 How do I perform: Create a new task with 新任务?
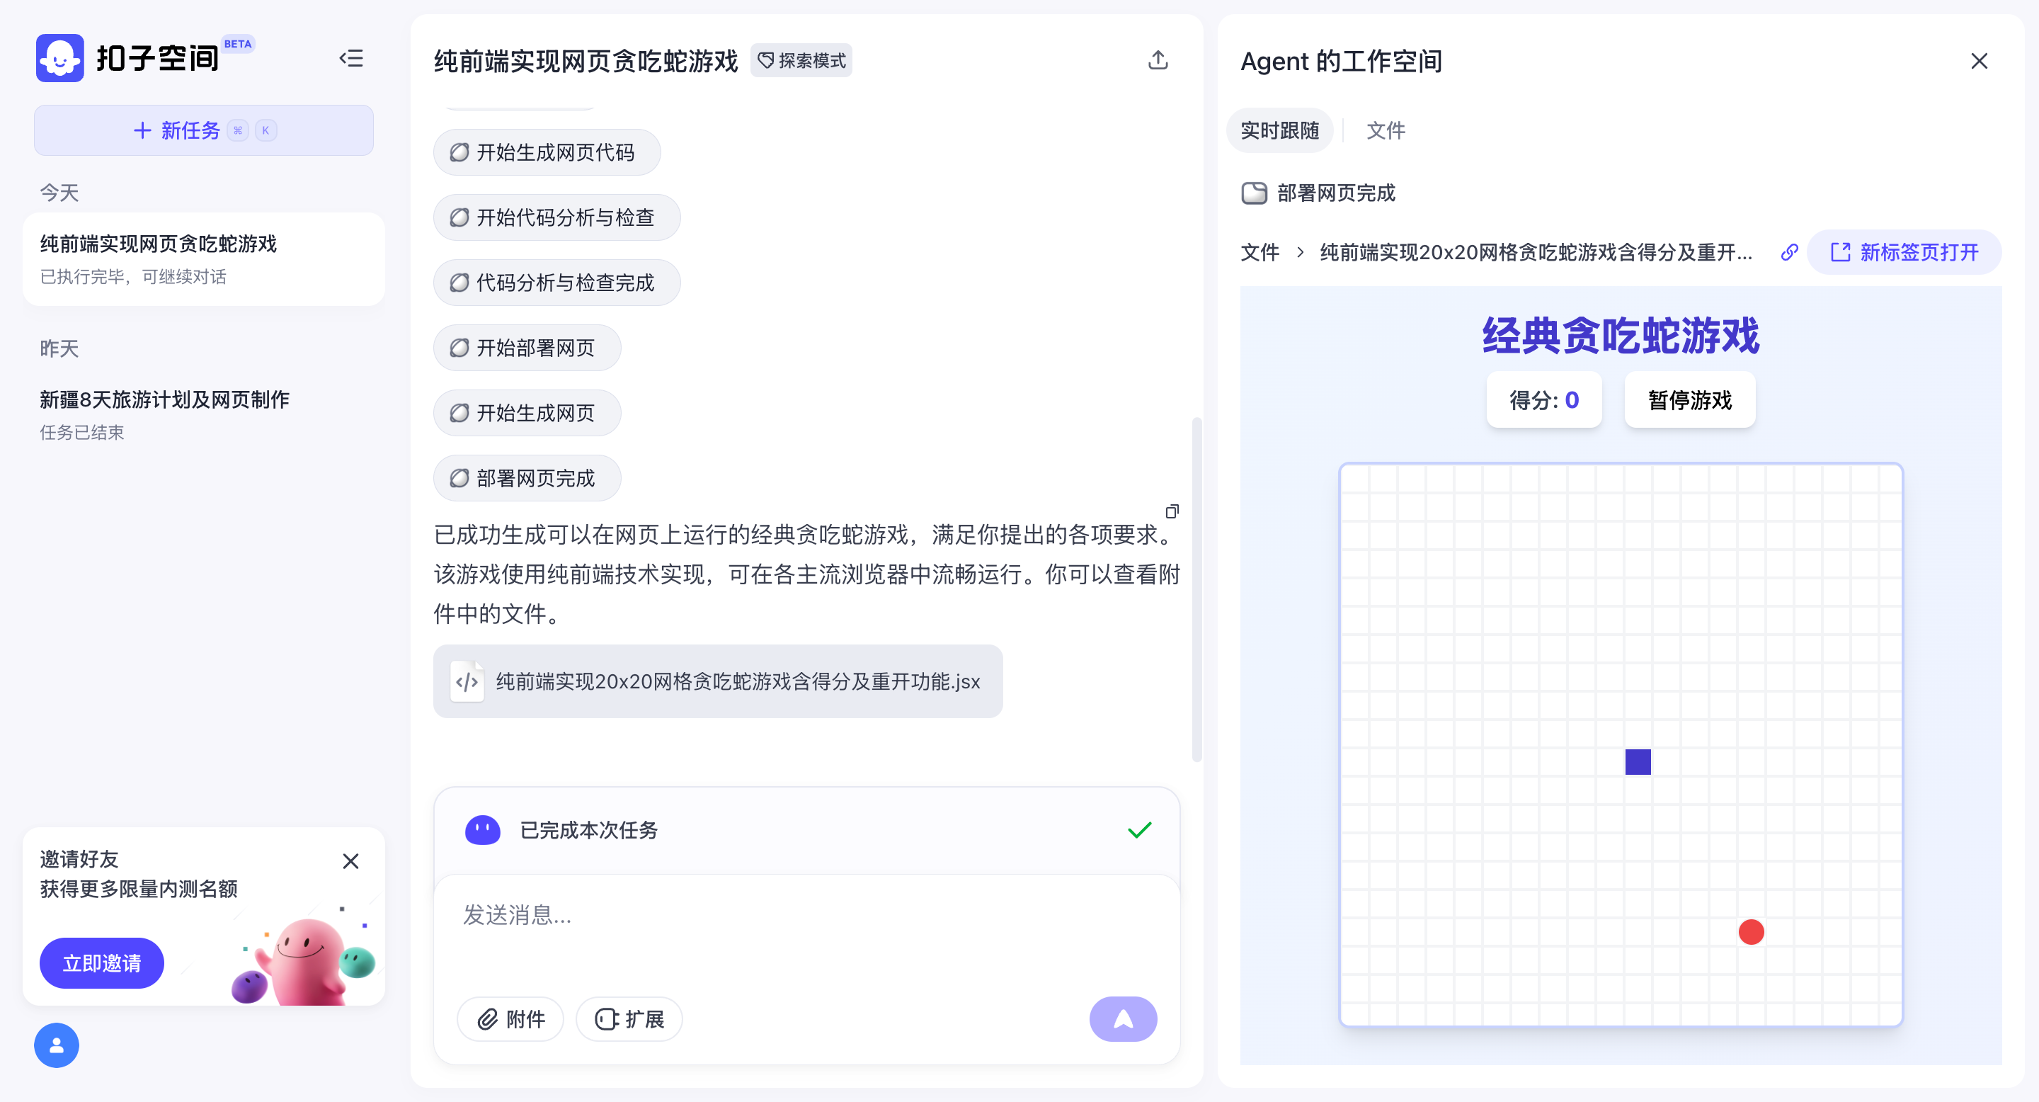pyautogui.click(x=203, y=130)
